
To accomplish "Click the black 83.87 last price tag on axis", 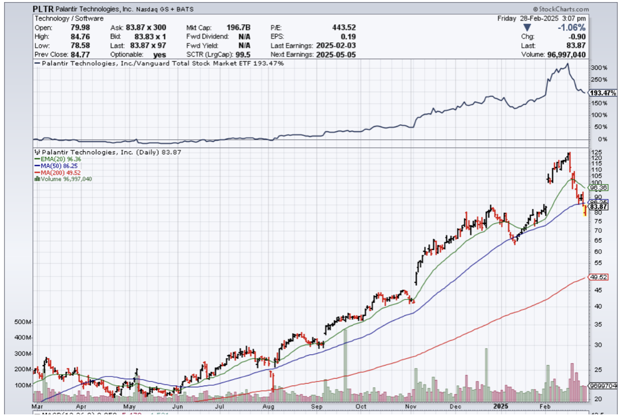I will tap(598, 207).
